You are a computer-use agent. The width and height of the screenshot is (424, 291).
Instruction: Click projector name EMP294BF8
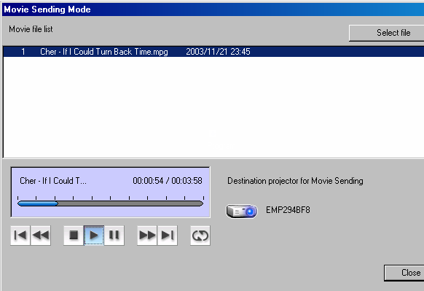288,210
